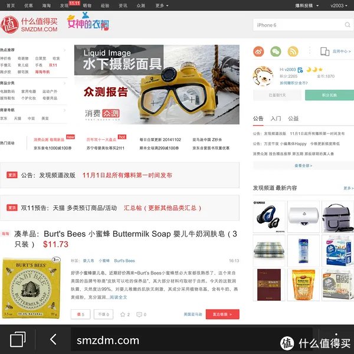Open 发现 in the top nav

tap(64, 6)
